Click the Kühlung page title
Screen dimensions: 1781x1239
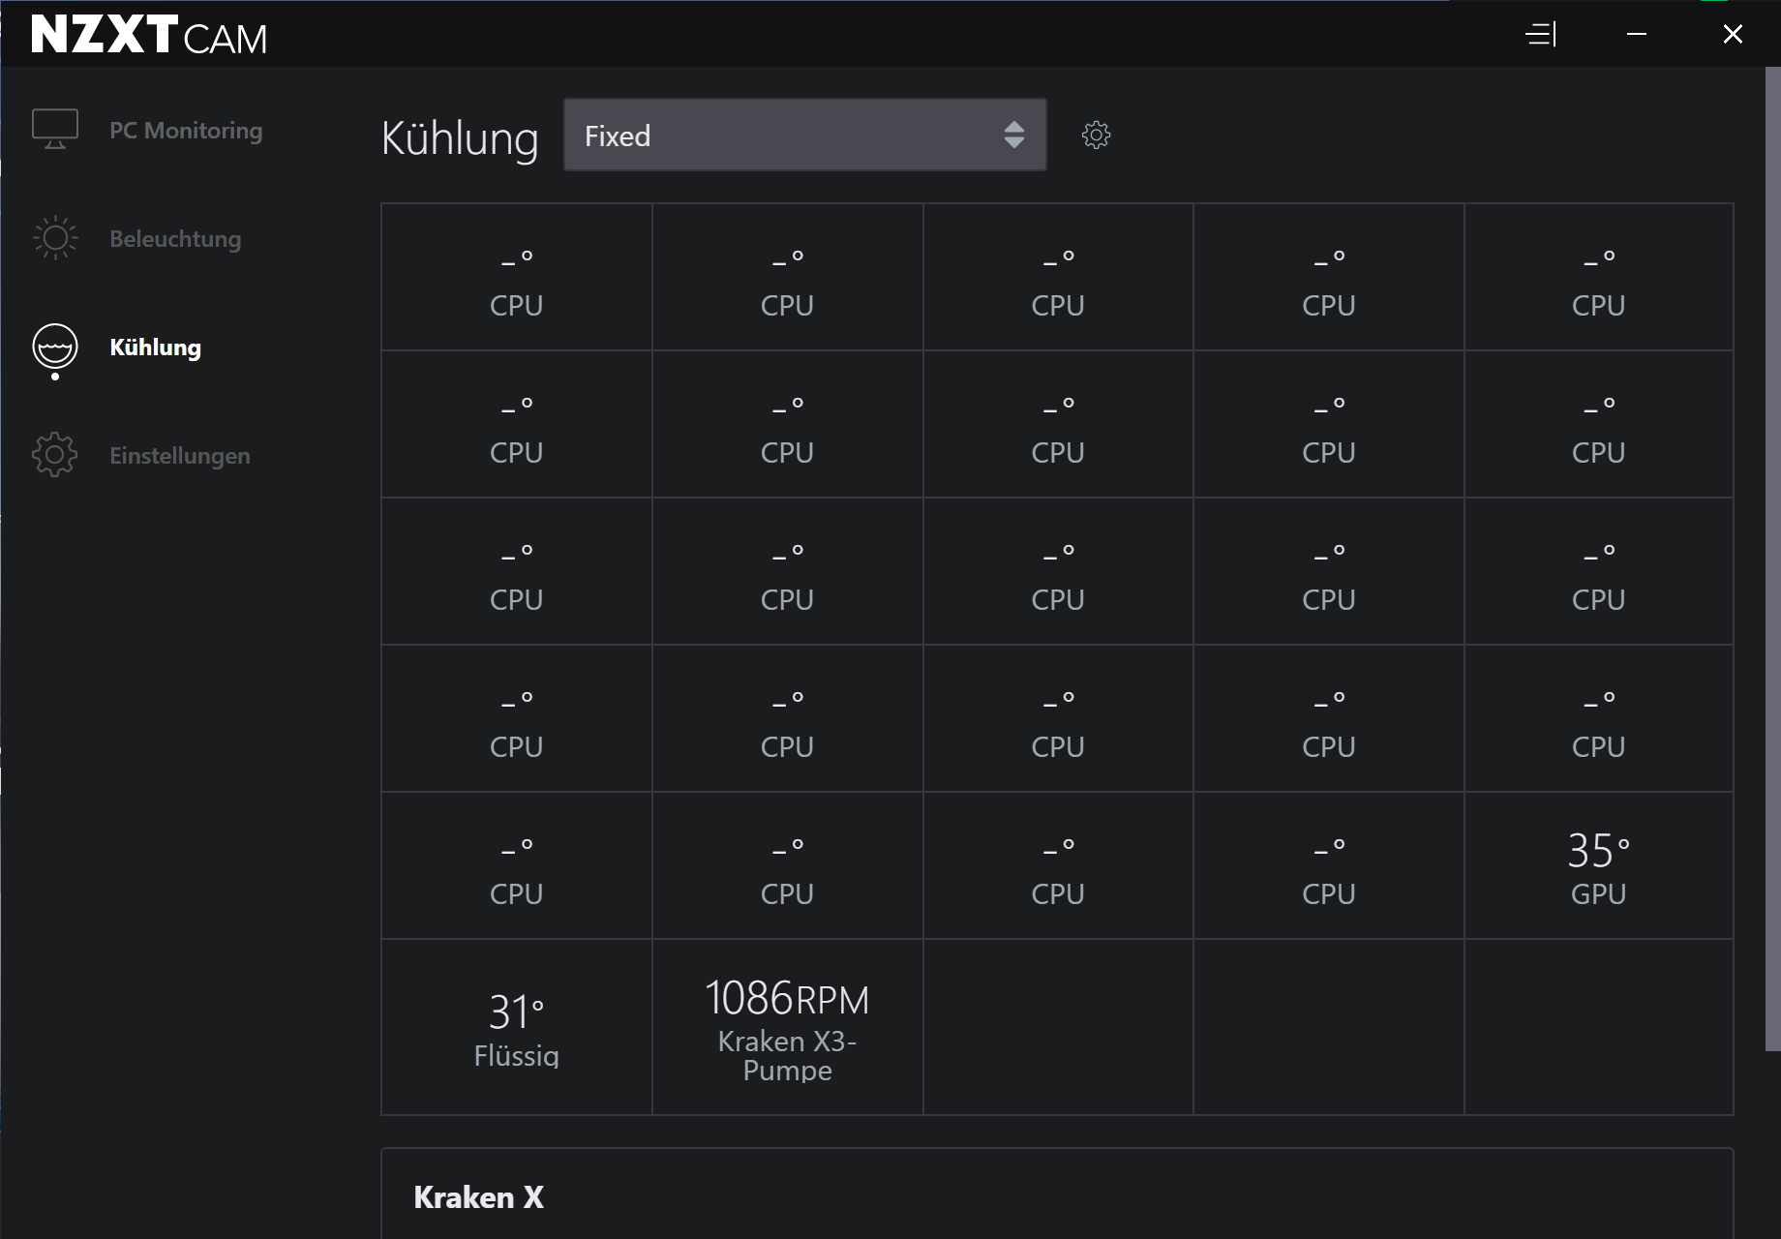pos(460,137)
